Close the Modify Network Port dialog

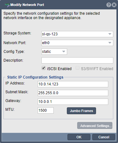click(114, 5)
